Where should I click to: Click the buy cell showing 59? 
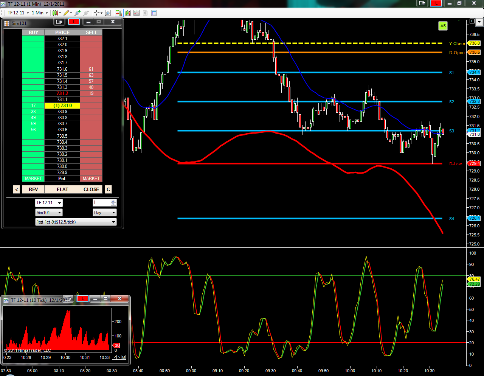click(33, 124)
